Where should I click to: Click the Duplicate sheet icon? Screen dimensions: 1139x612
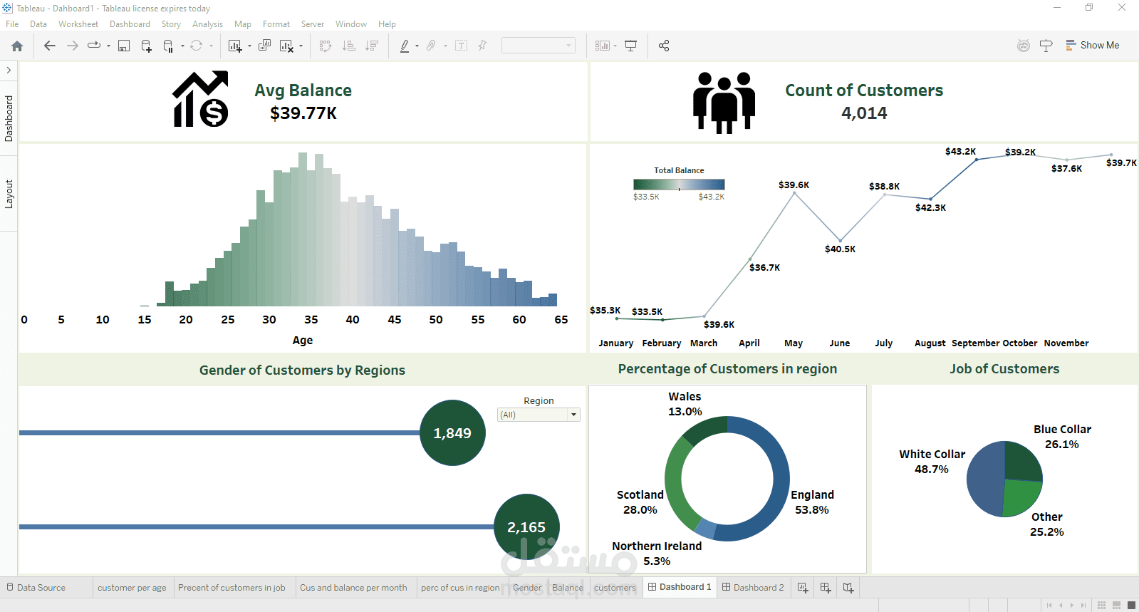[264, 46]
